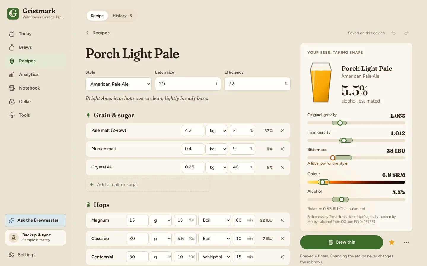Click the Crystal 40 colour field 40
The image size is (427, 266).
(243, 167)
